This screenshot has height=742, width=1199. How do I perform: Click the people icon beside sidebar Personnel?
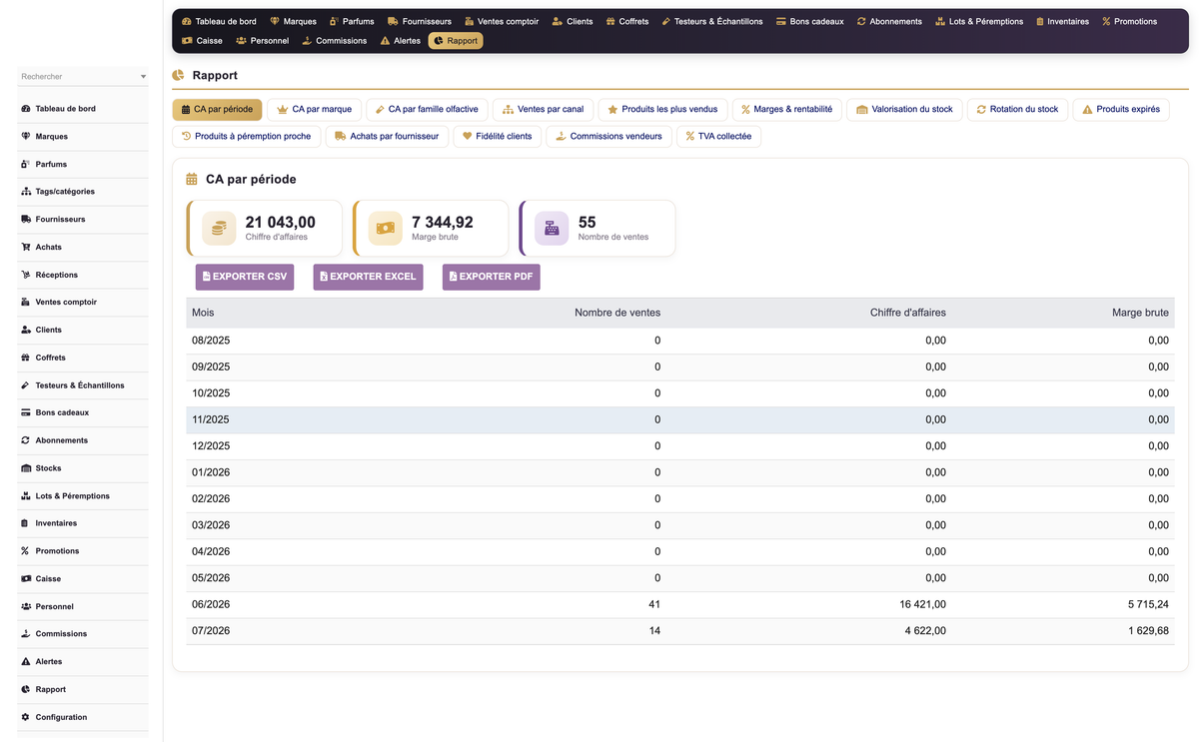[25, 606]
